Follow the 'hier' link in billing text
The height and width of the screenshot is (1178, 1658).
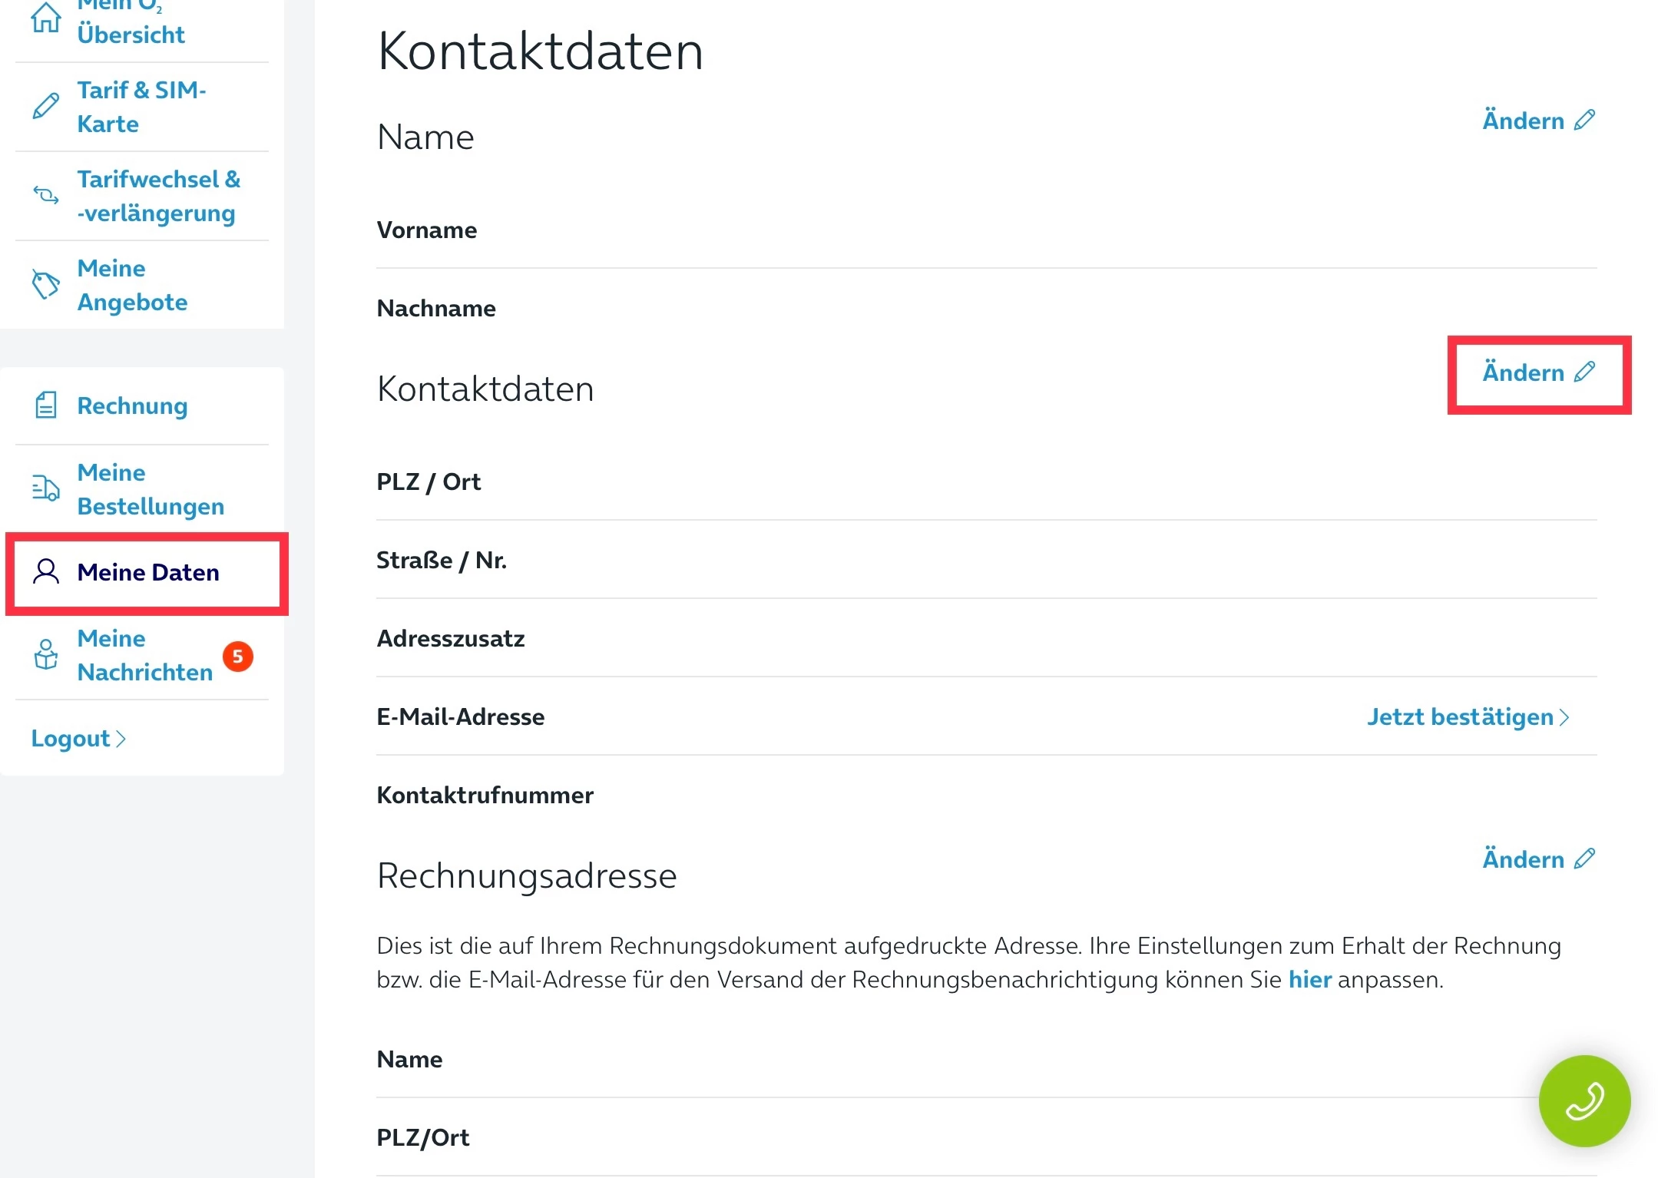coord(1309,980)
